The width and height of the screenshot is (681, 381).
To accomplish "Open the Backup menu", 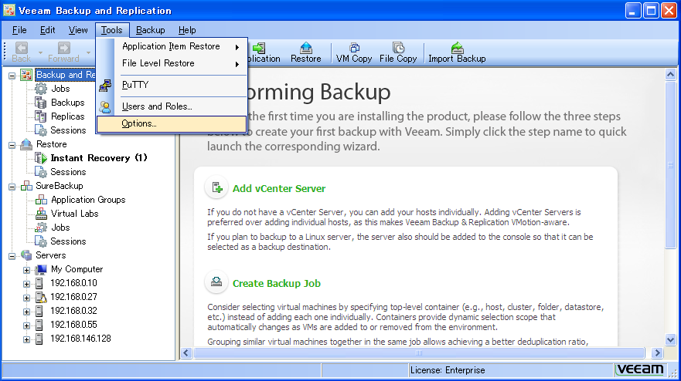I will (150, 30).
